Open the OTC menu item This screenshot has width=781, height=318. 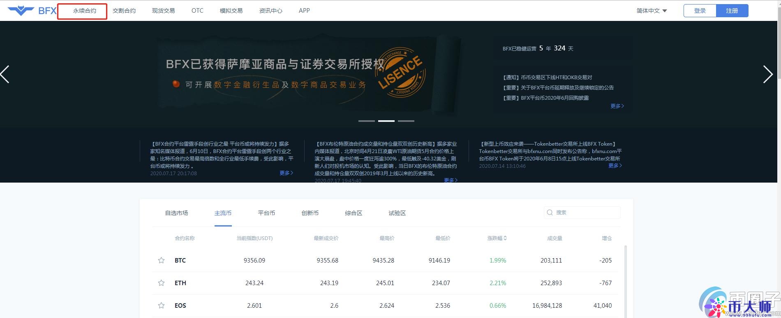point(197,11)
